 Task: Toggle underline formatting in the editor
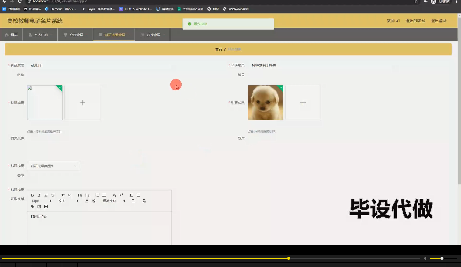[x=46, y=195]
